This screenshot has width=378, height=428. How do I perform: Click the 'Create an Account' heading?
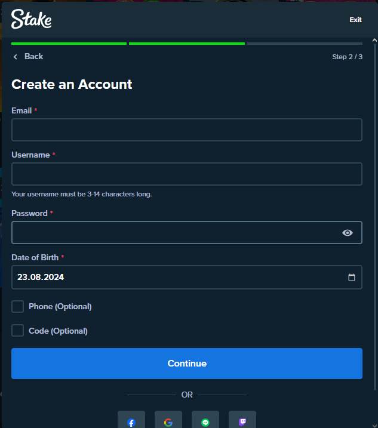[72, 84]
